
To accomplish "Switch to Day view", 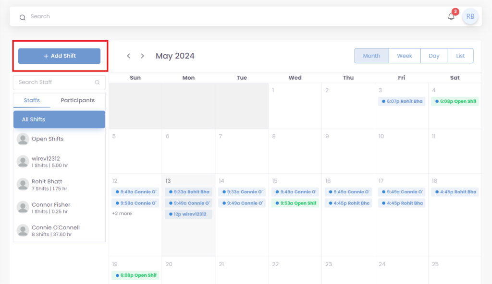I will [x=434, y=56].
